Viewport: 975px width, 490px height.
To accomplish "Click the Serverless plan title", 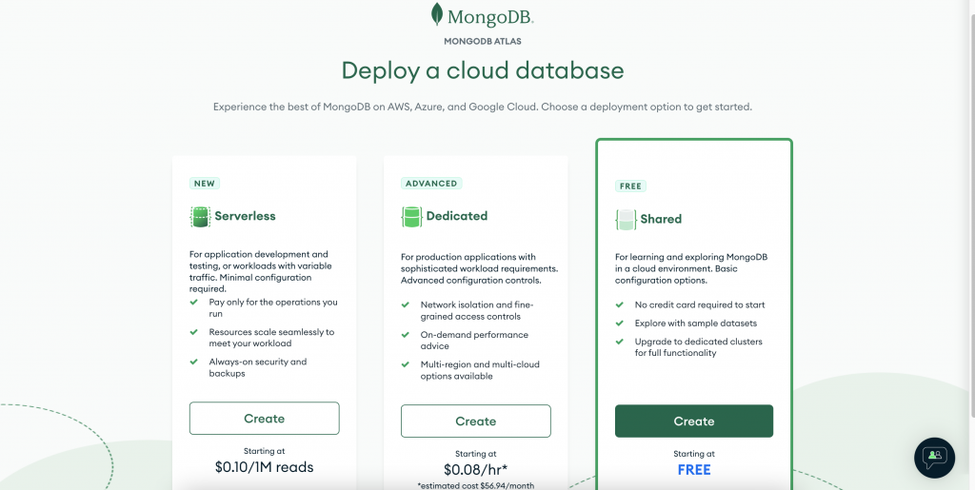I will [245, 216].
